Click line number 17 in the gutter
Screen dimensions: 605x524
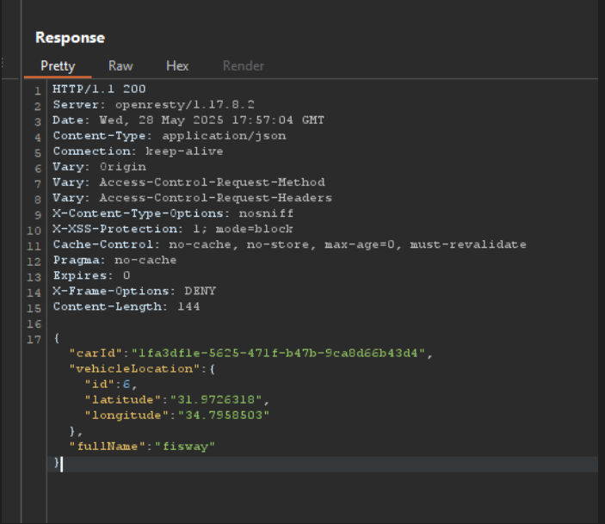click(34, 340)
